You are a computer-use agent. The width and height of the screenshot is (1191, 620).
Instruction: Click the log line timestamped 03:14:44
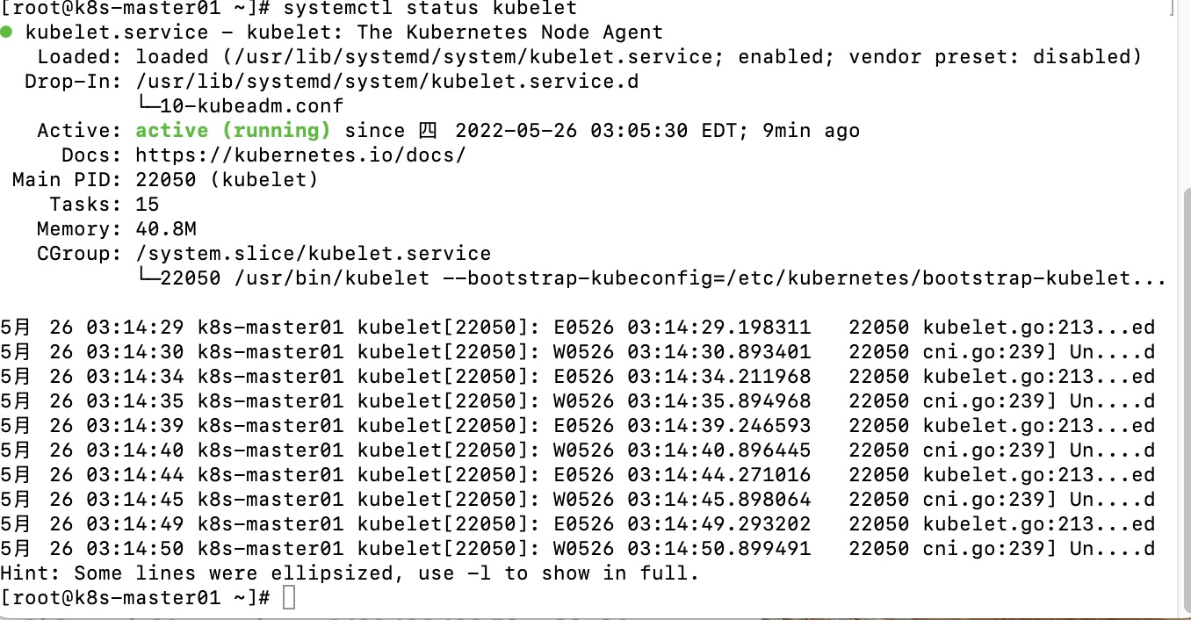576,475
